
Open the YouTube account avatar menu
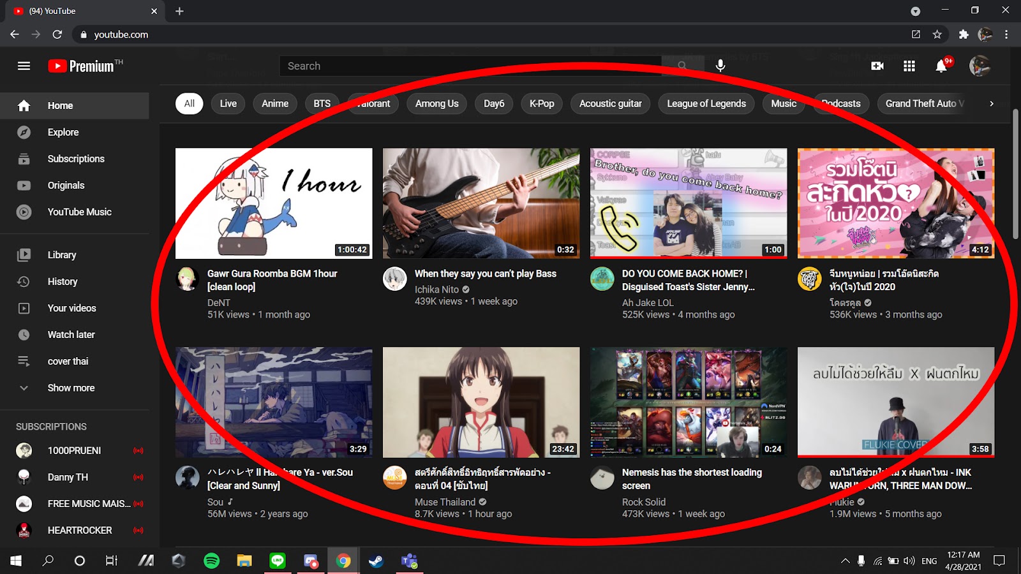tap(980, 66)
